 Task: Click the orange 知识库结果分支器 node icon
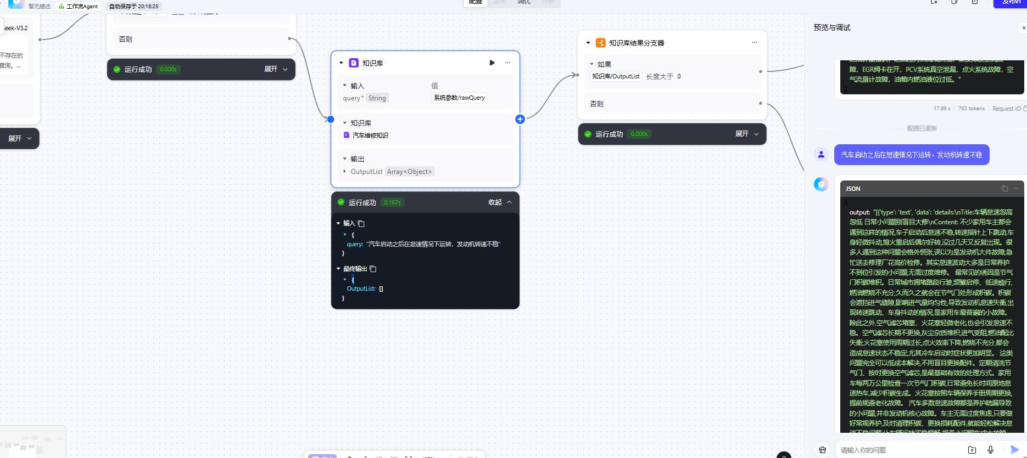601,43
